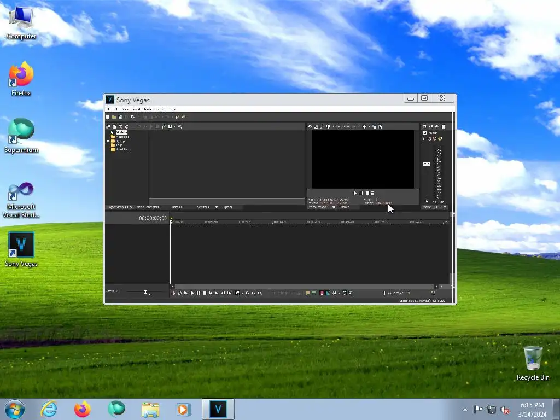Select the Zoom Edit tool in transport bar
This screenshot has height=420, width=560.
260,293
